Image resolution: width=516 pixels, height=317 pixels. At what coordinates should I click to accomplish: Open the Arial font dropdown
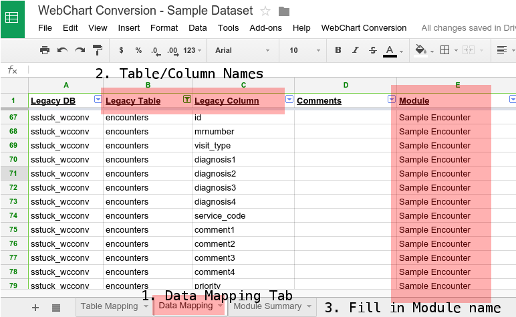tap(242, 50)
